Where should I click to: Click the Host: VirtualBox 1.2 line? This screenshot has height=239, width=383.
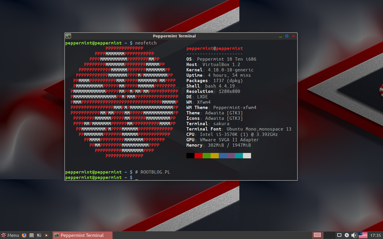[x=213, y=65]
